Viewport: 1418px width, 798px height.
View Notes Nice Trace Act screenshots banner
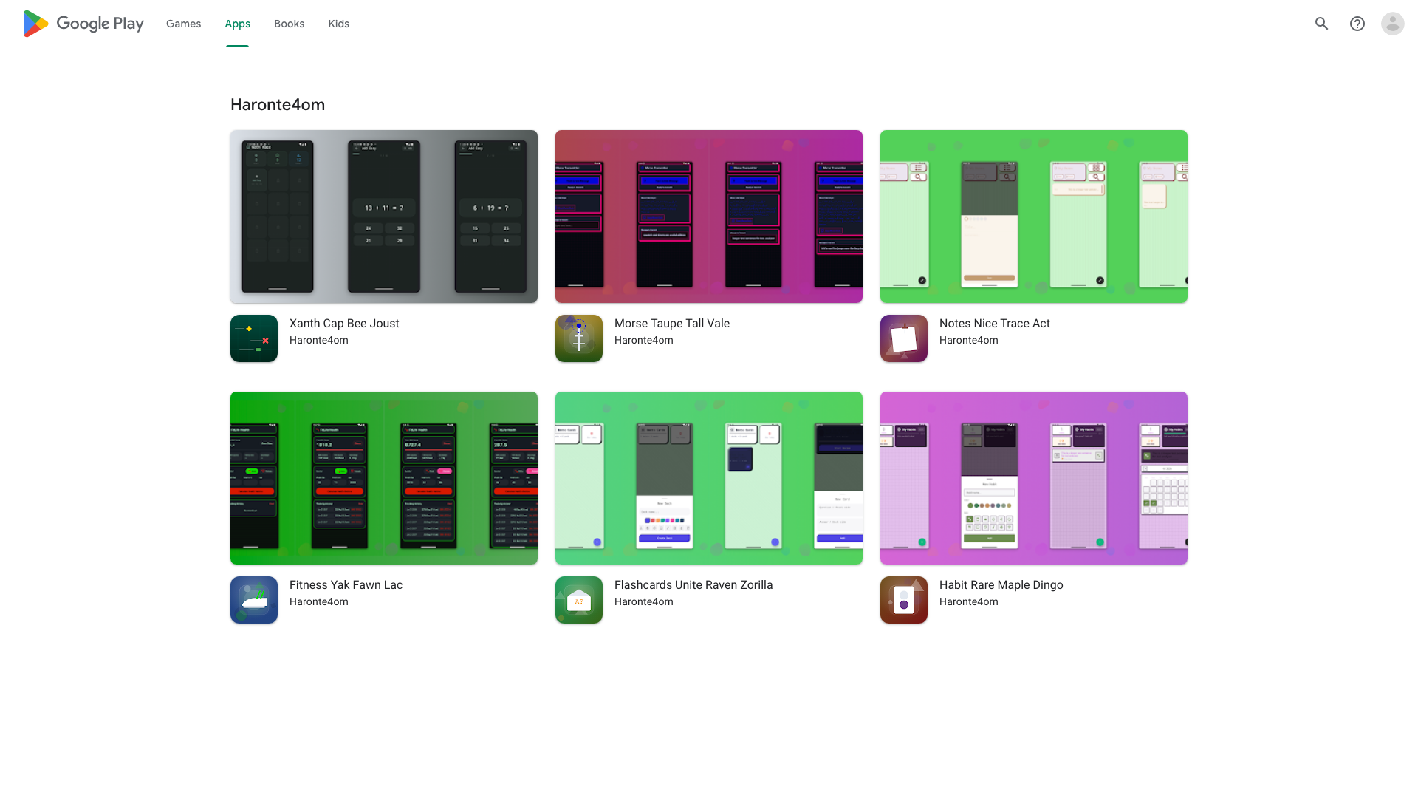click(x=1034, y=216)
